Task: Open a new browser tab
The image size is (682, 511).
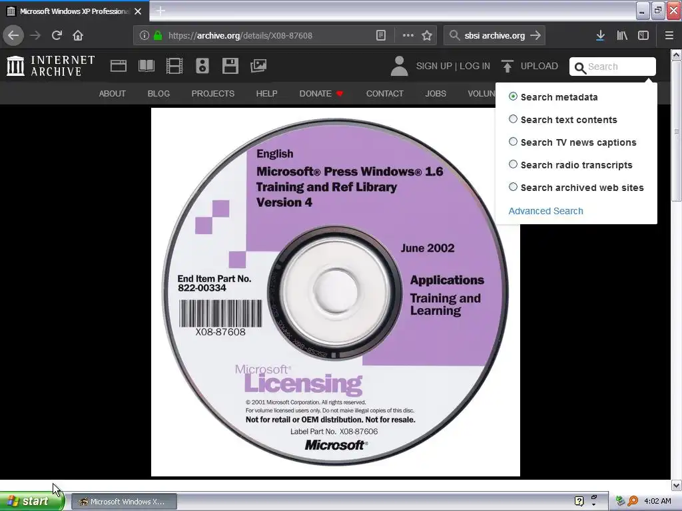Action: 161,11
